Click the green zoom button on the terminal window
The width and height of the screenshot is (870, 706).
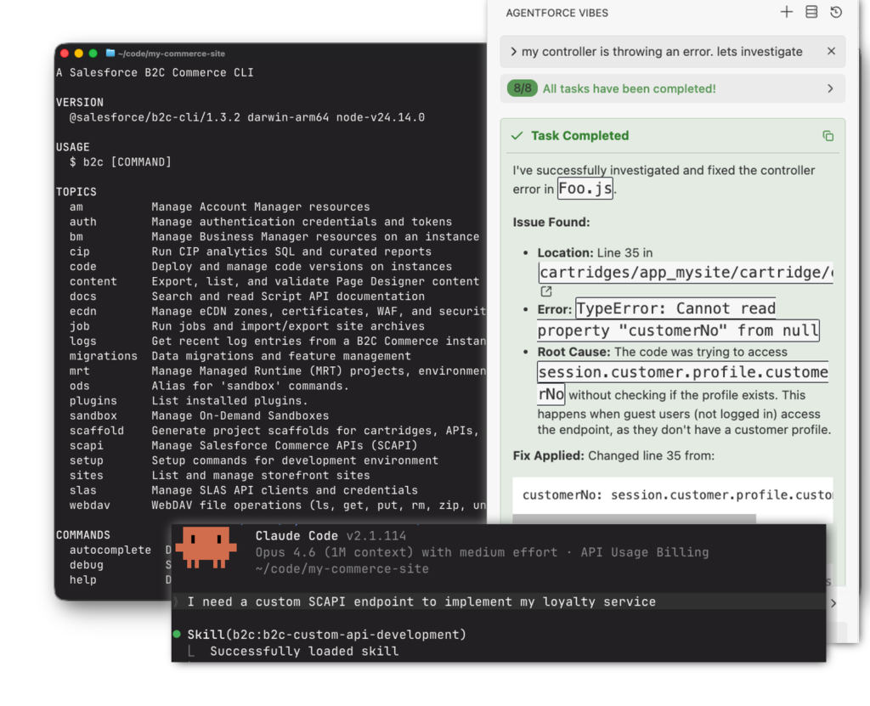coord(93,54)
